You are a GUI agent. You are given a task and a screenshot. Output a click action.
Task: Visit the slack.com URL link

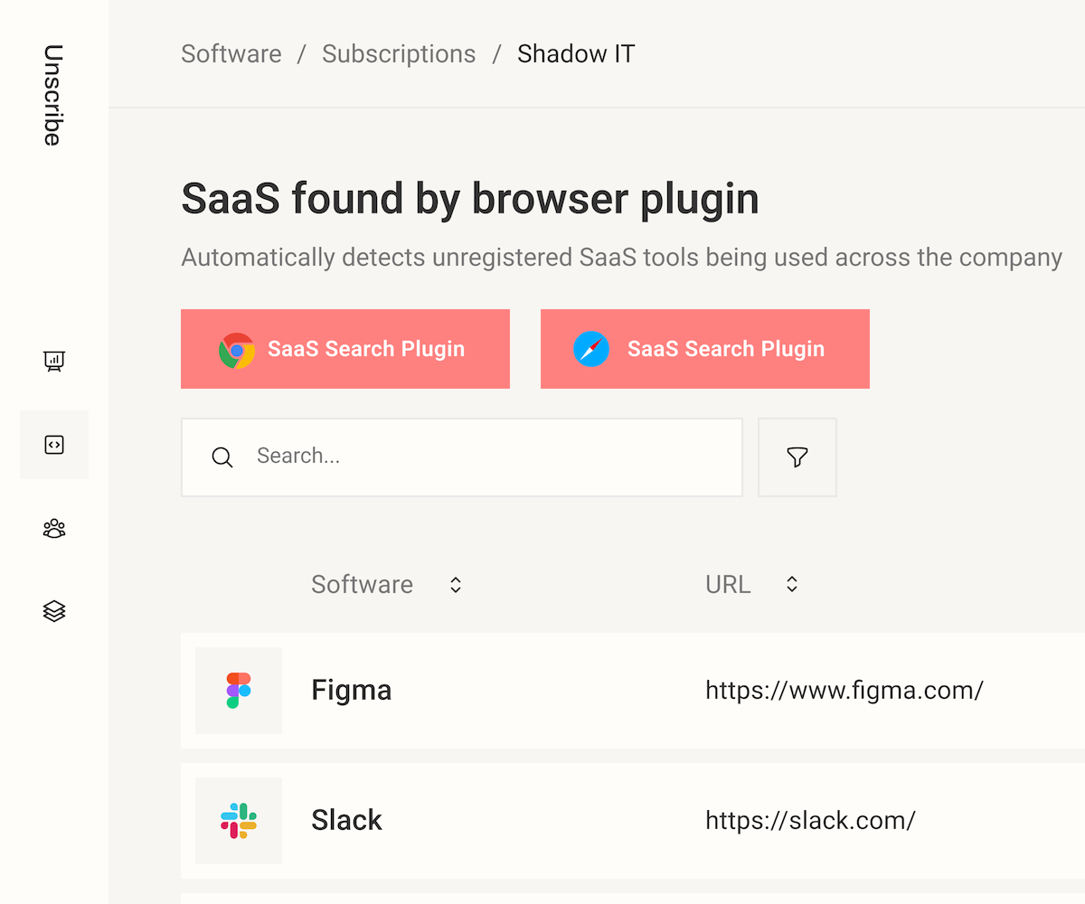coord(810,820)
